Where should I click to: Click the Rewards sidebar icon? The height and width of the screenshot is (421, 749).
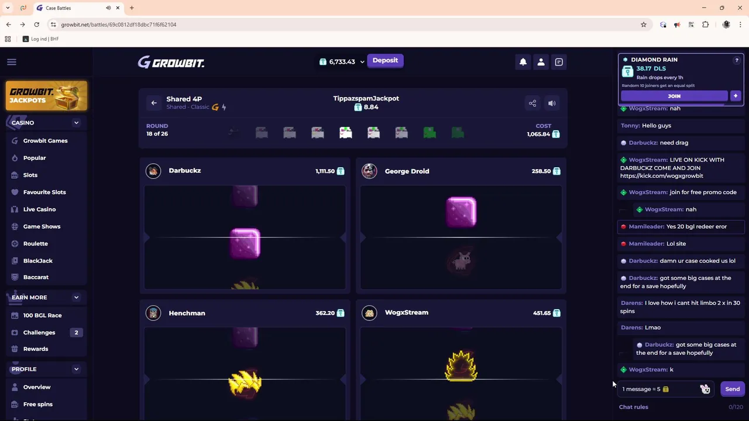(15, 349)
